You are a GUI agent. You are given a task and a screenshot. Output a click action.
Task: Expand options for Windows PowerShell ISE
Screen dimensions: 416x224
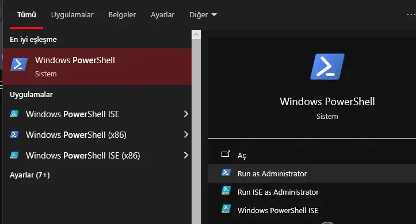[186, 114]
